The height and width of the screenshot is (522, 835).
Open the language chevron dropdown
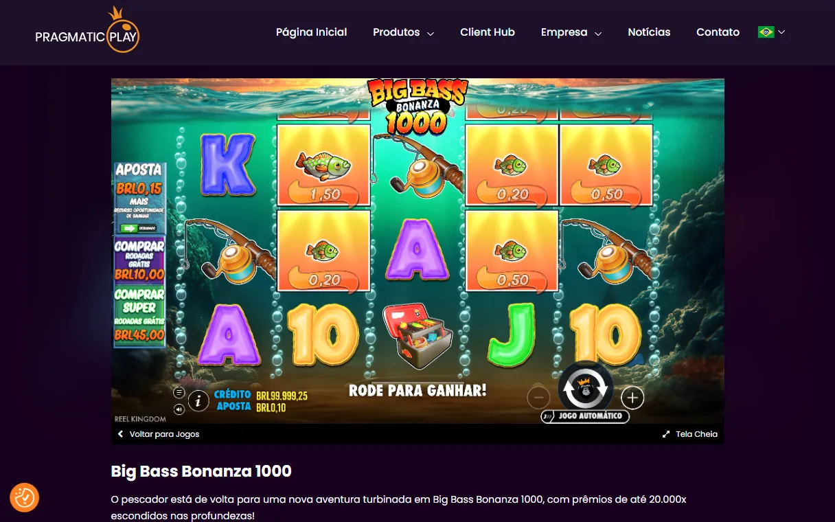coord(781,32)
